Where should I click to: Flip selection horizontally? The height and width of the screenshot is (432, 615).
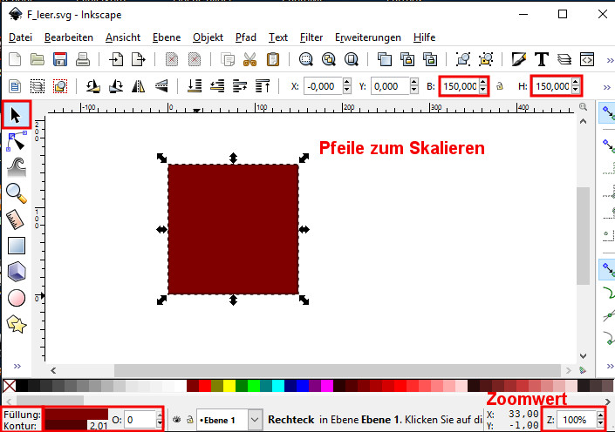138,85
